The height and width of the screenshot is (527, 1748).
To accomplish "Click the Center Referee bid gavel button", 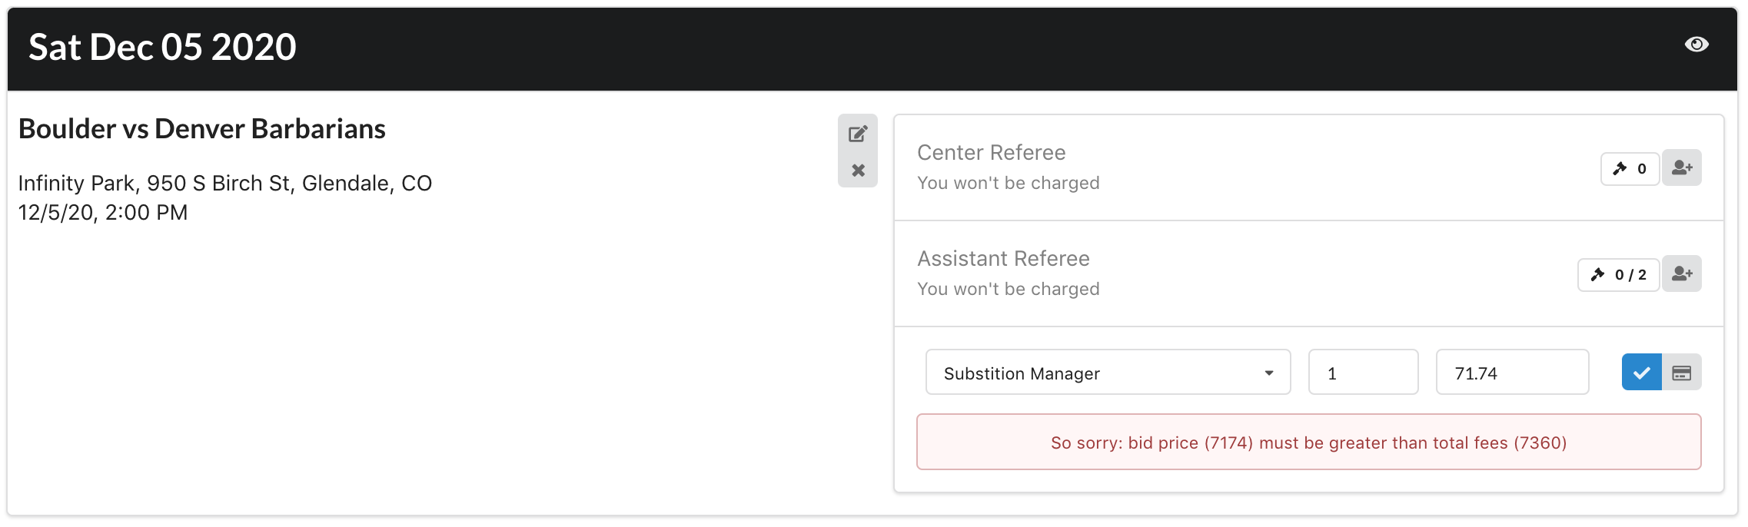I will tap(1630, 168).
